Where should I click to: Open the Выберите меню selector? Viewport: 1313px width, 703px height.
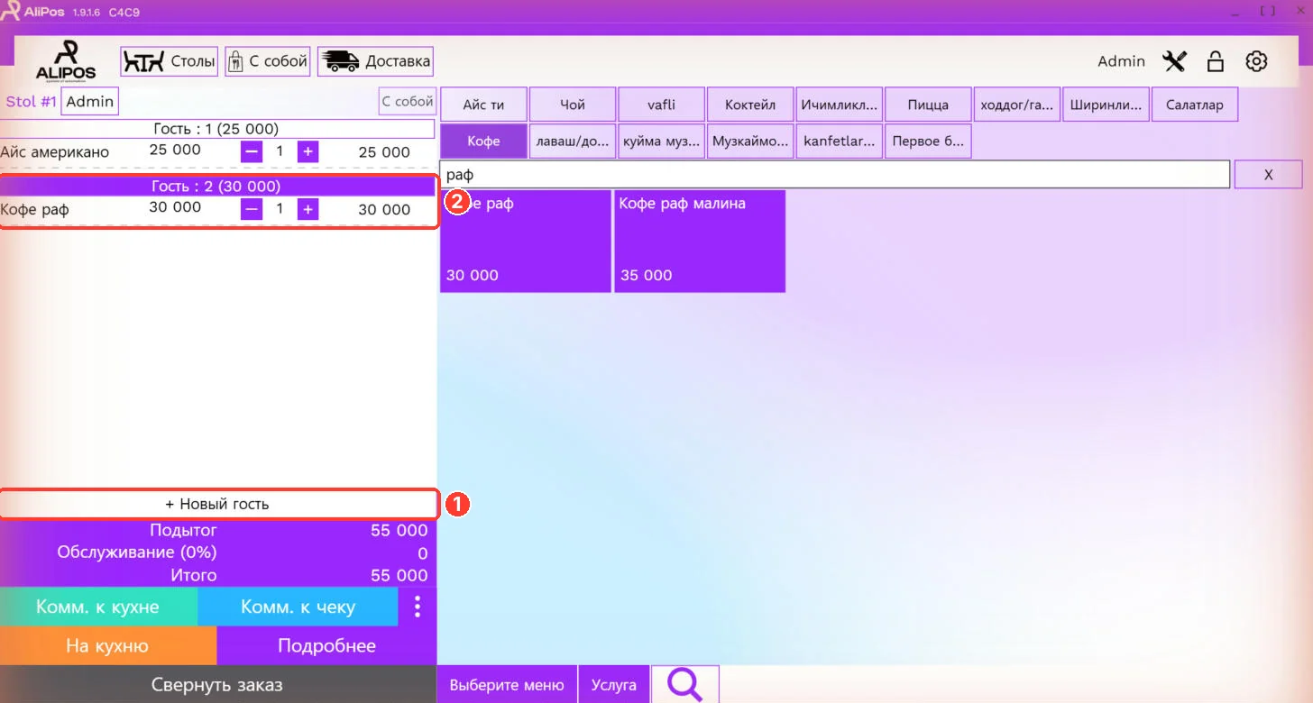[507, 685]
